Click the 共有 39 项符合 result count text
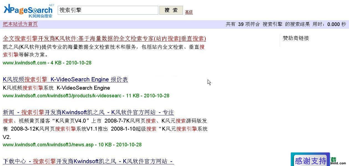This screenshot has width=349, height=166. pos(243,24)
